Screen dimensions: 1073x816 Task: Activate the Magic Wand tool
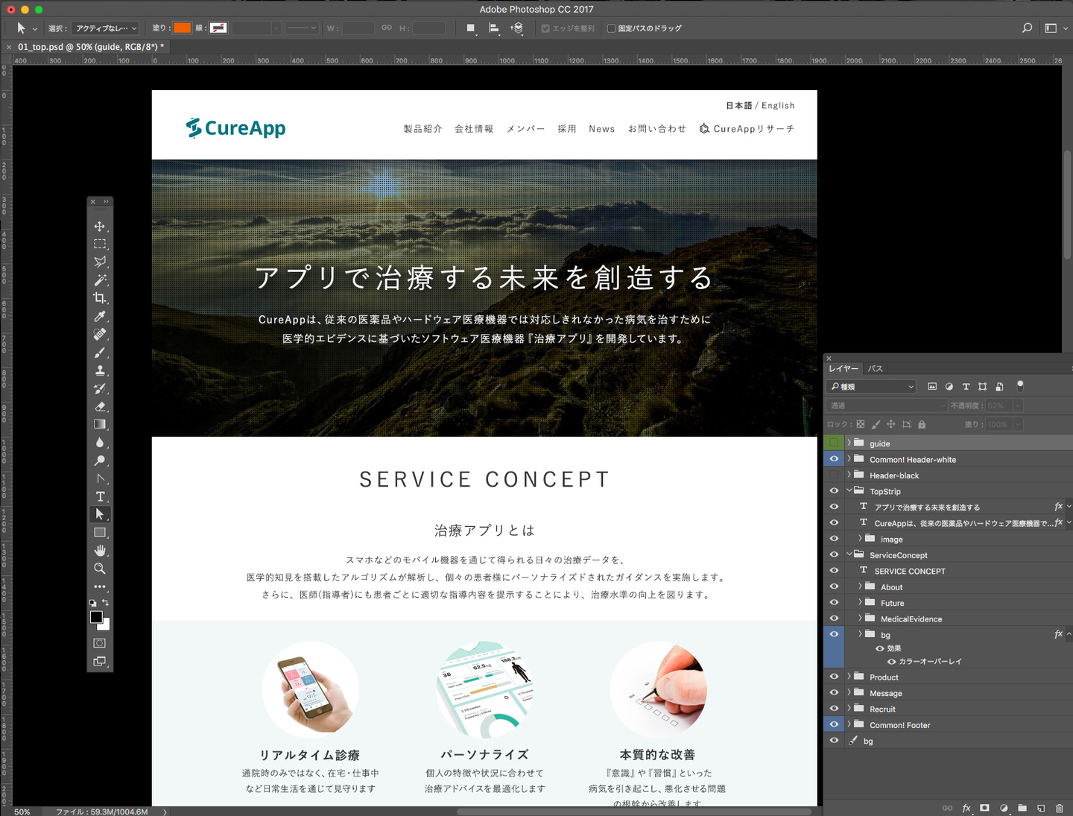[x=100, y=280]
